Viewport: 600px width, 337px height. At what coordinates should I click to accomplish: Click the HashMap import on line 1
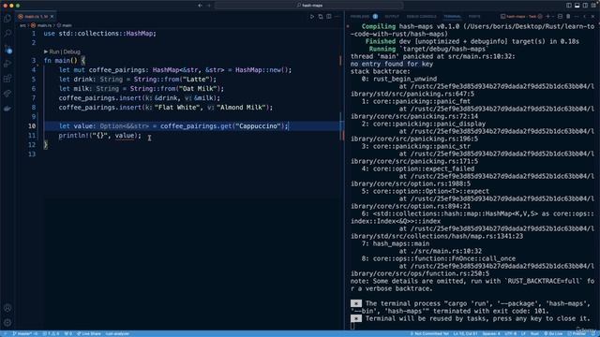pyautogui.click(x=140, y=34)
